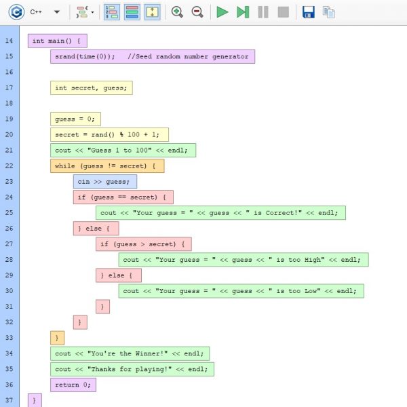Copy the code using the copy icon

329,12
